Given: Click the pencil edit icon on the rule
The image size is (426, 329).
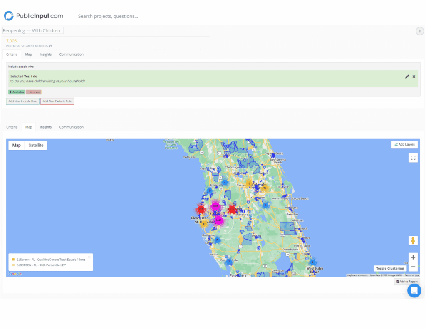Looking at the screenshot, I should pos(407,77).
